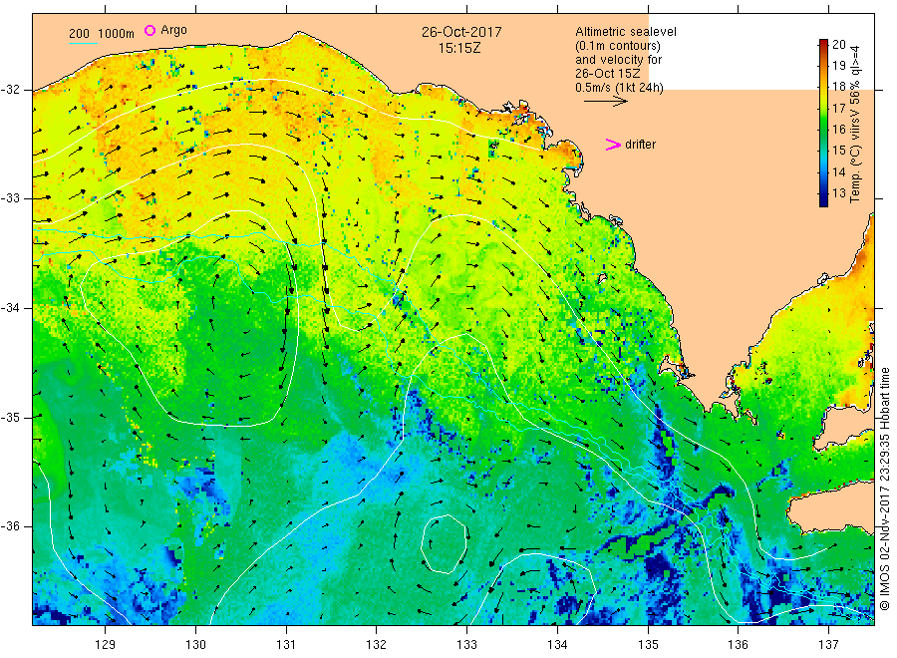The image size is (897, 658).
Task: Click latitude label -34
Action: pos(10,308)
